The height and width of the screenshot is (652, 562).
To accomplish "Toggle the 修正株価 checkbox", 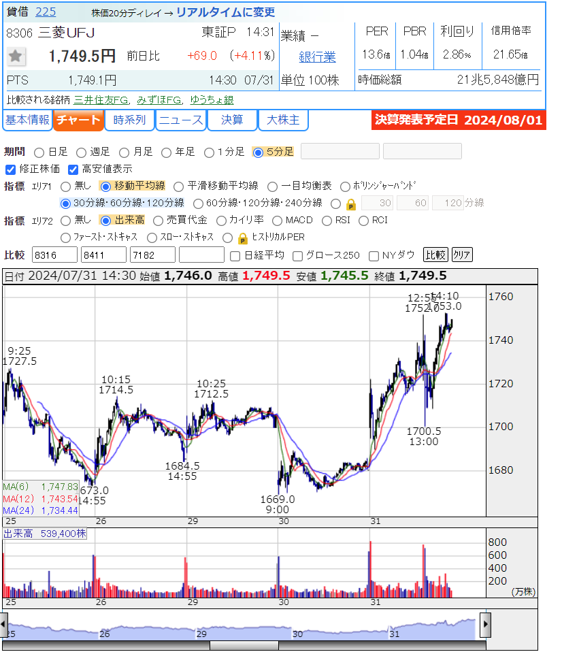I will [10, 169].
